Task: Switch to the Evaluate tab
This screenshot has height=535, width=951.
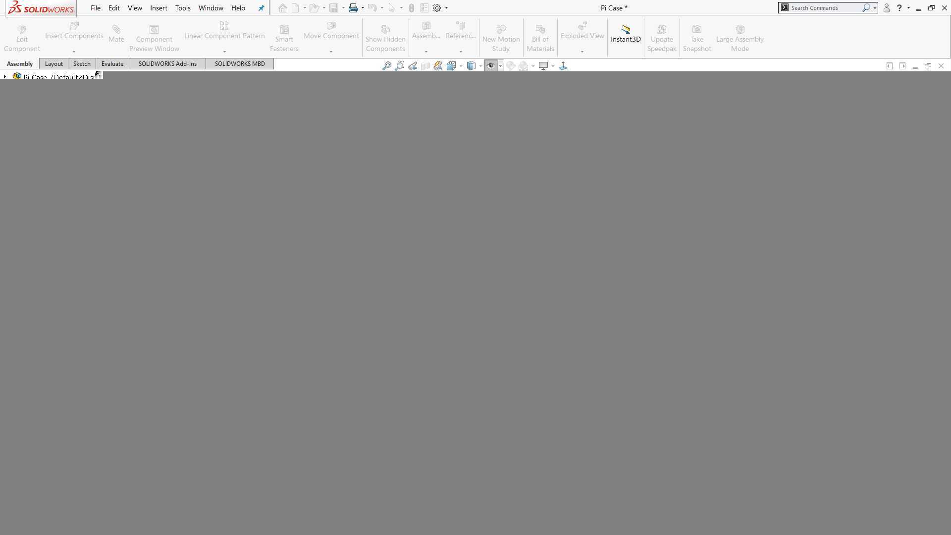Action: [x=112, y=64]
